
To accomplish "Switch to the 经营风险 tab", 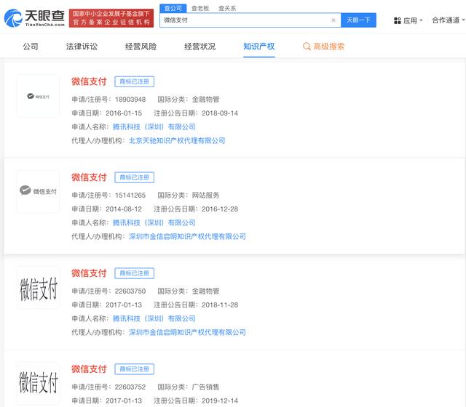I will coord(141,47).
